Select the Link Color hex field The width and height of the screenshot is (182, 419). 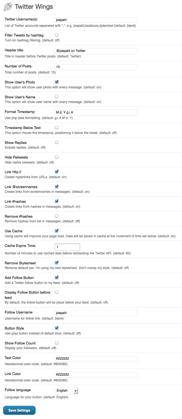click(x=96, y=375)
